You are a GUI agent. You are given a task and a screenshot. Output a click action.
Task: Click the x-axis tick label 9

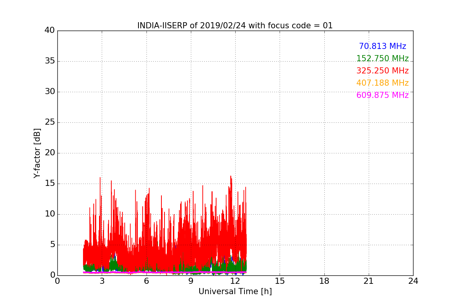point(190,281)
